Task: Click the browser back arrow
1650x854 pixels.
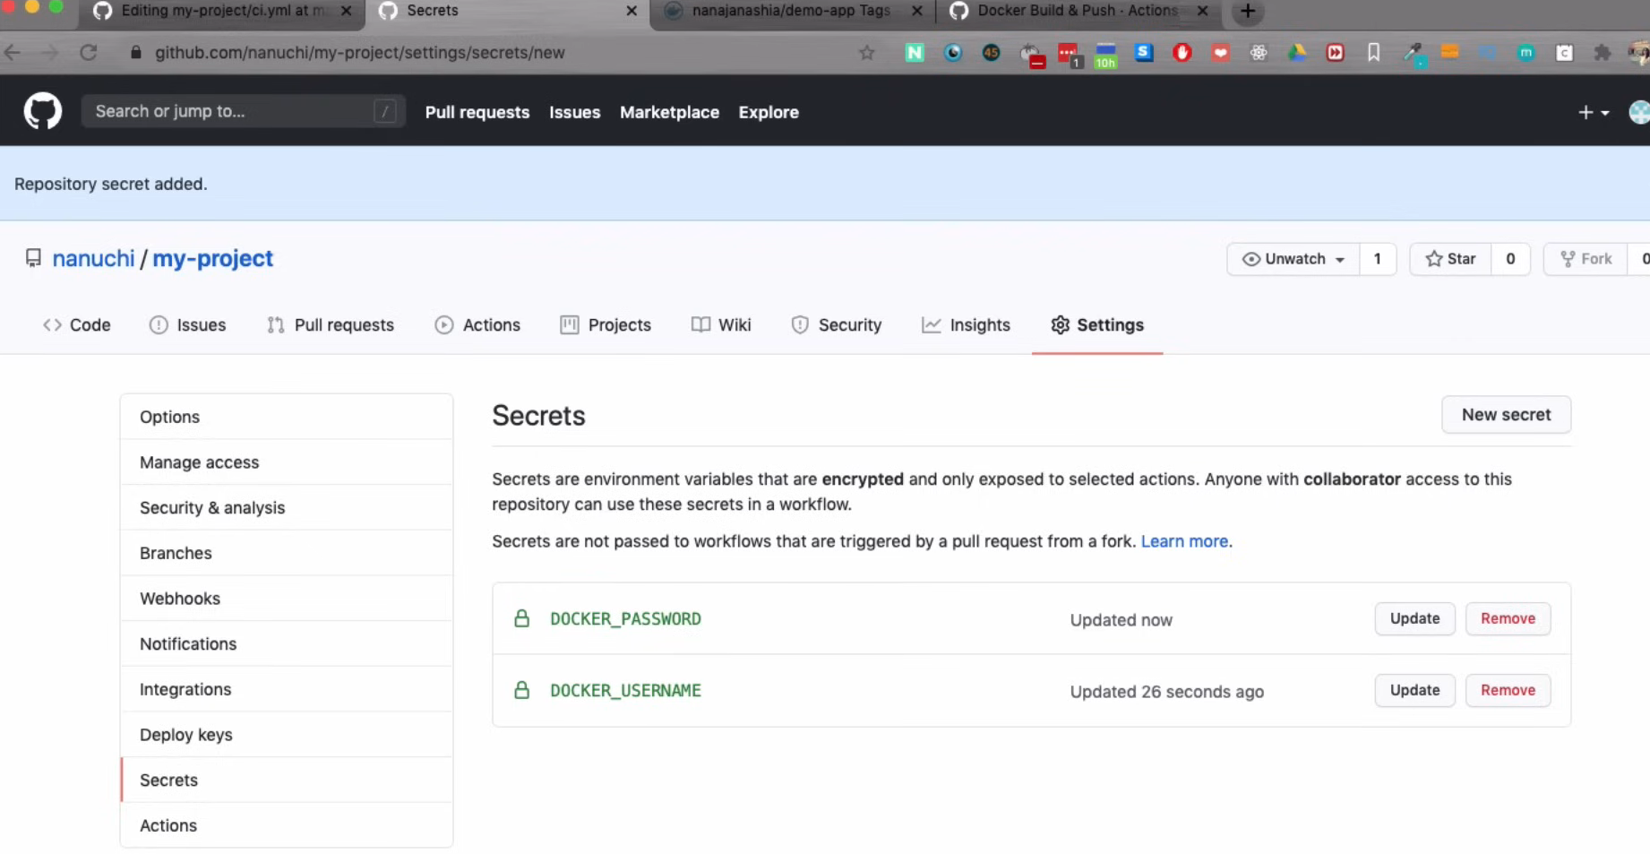Action: (13, 53)
